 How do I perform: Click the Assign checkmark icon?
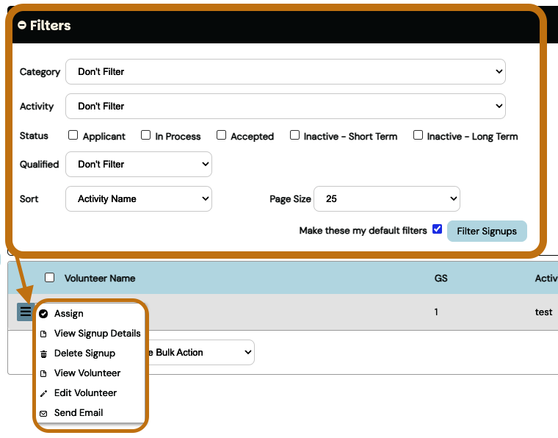[x=43, y=314]
